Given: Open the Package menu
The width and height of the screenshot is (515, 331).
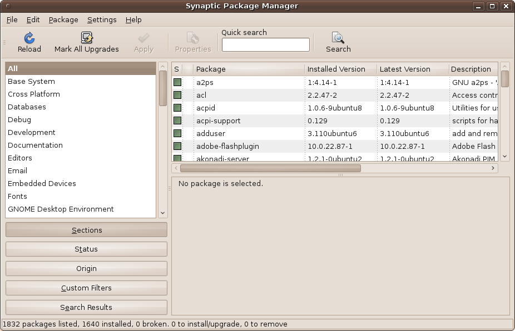Looking at the screenshot, I should (63, 19).
